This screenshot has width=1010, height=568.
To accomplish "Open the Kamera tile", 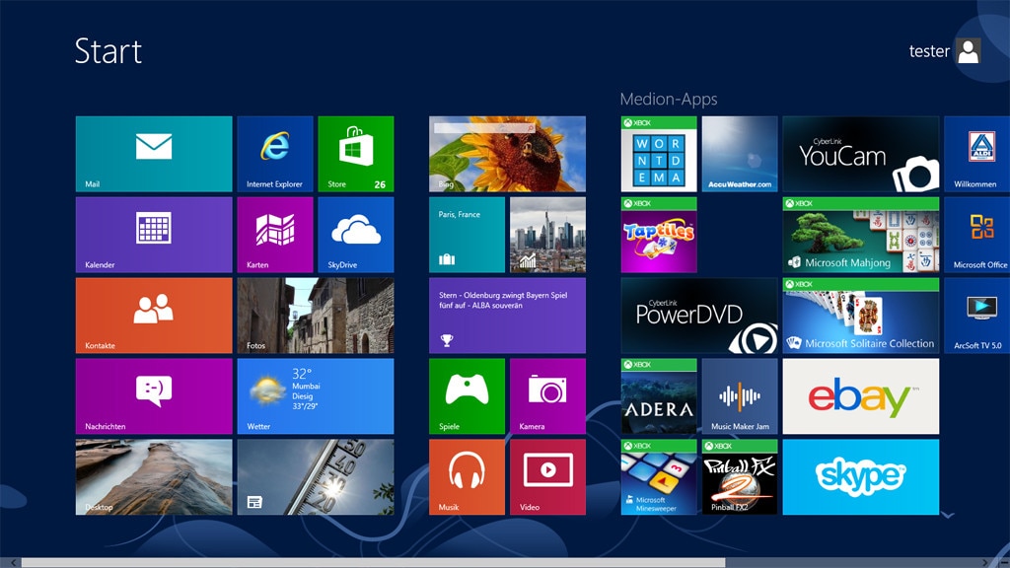I will pos(547,396).
